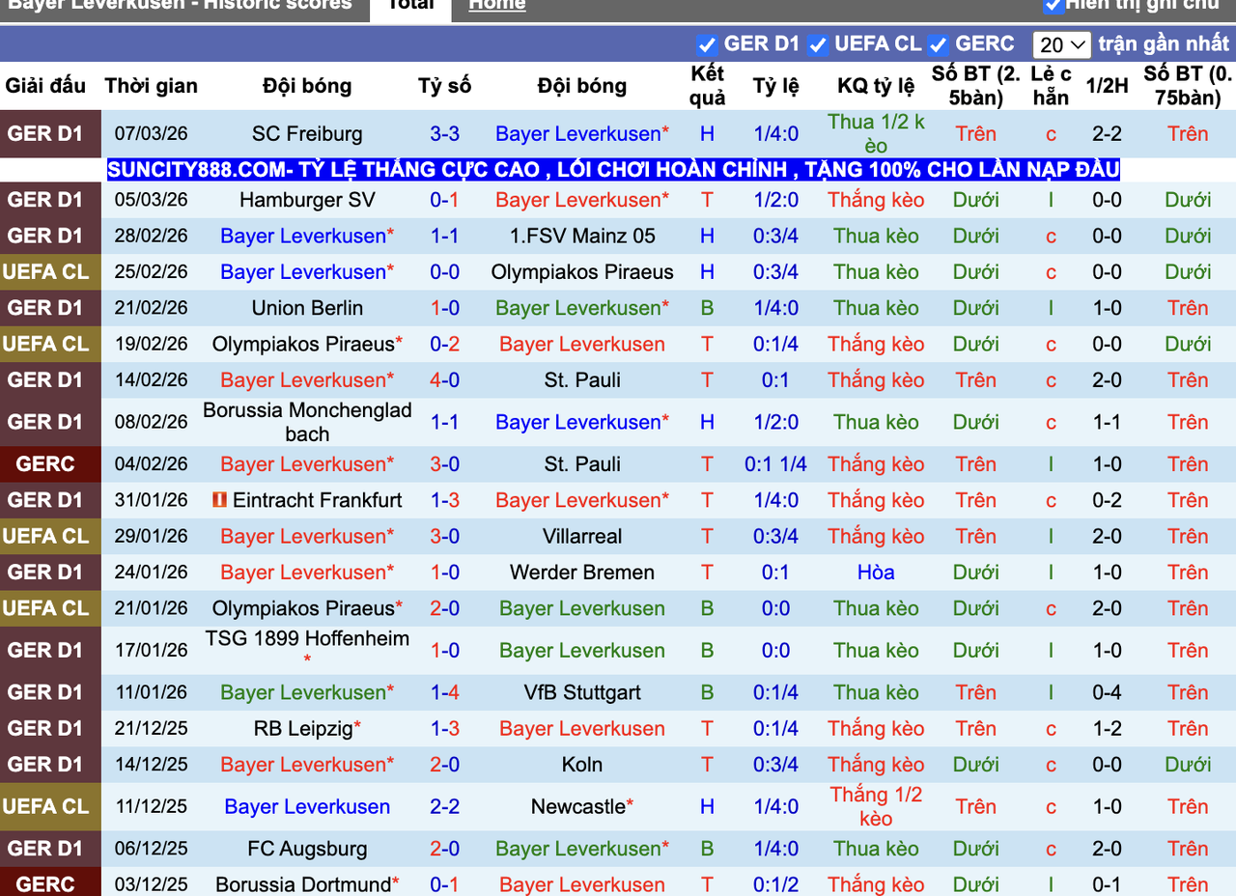This screenshot has width=1236, height=896.
Task: Click the KQ tỷ lệ column header
Action: tap(876, 85)
